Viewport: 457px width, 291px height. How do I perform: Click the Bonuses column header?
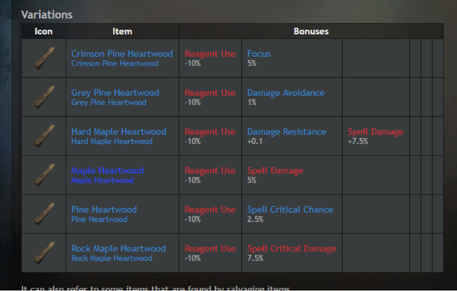311,31
